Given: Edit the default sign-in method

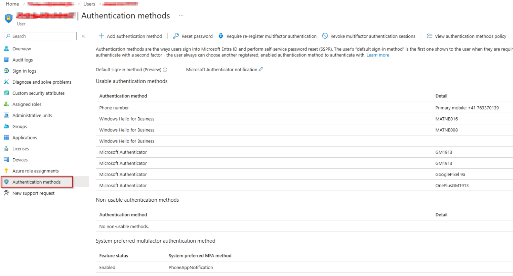Looking at the screenshot, I should [x=261, y=69].
